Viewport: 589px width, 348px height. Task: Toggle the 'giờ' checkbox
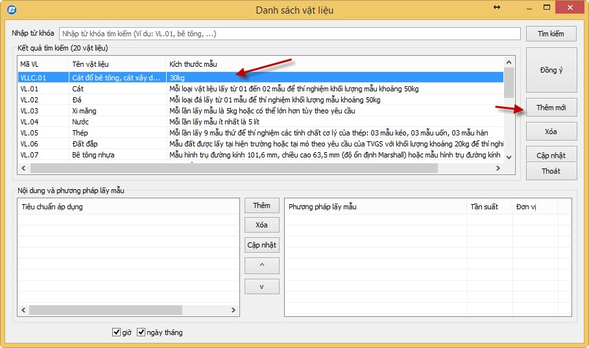(117, 332)
